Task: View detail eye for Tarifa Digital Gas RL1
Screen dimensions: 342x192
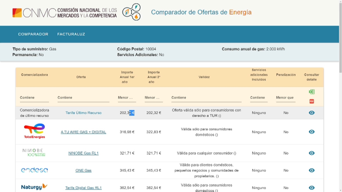Action: click(311, 188)
